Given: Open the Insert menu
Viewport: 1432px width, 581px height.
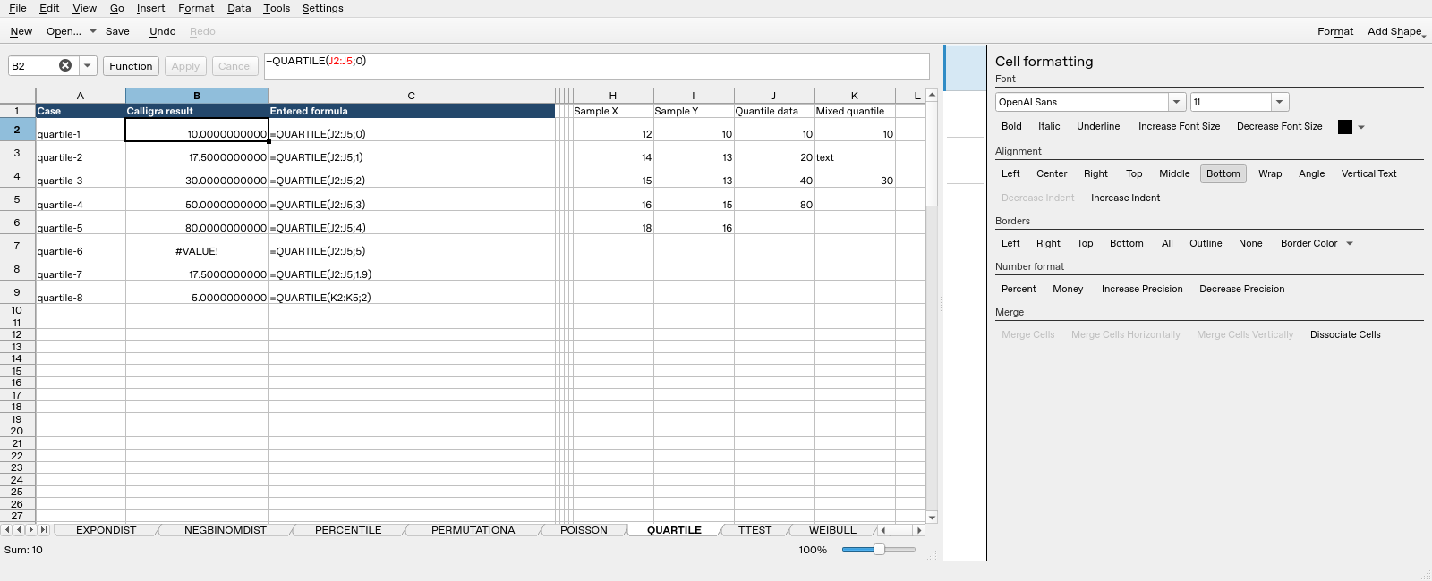Looking at the screenshot, I should click(150, 8).
